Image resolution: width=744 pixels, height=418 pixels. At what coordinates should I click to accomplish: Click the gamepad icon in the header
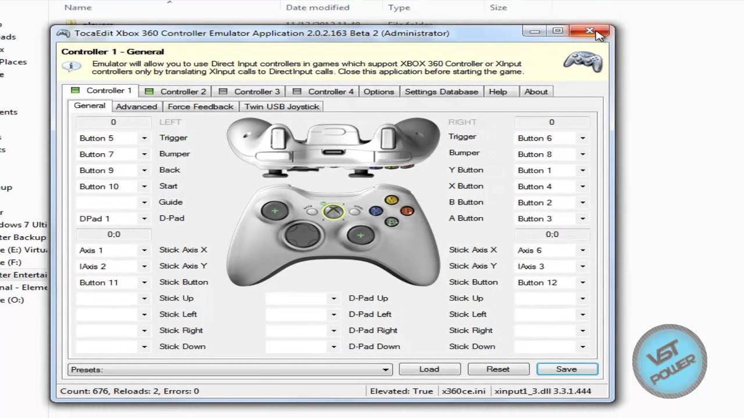tap(583, 62)
